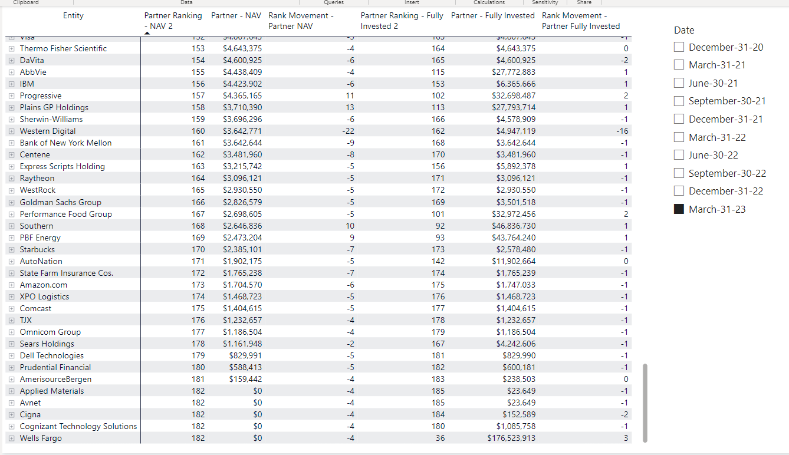The height and width of the screenshot is (455, 789).
Task: Expand the Wells Fargo row
Action: pyautogui.click(x=11, y=438)
